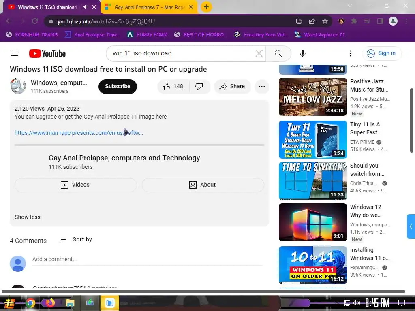Open the volume control in system tray
Viewport: 415px width, 311px height.
pos(357,303)
